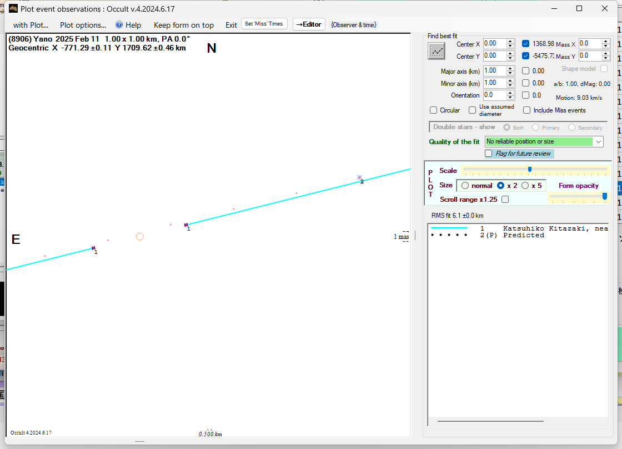Toggle Keep form on top
622x449 pixels.
click(183, 25)
